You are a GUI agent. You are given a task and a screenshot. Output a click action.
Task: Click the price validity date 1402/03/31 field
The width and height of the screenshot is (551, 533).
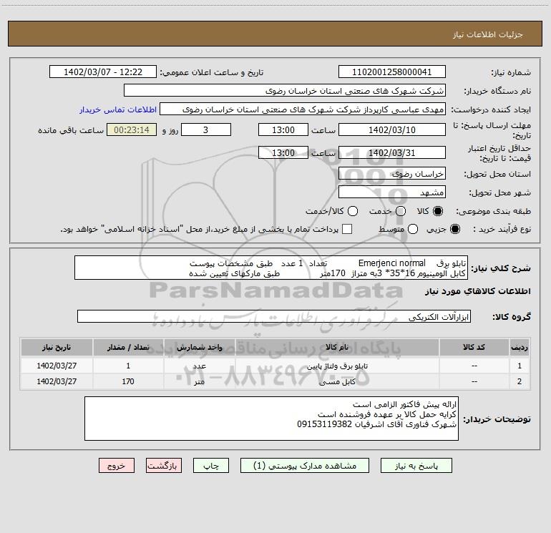392,152
